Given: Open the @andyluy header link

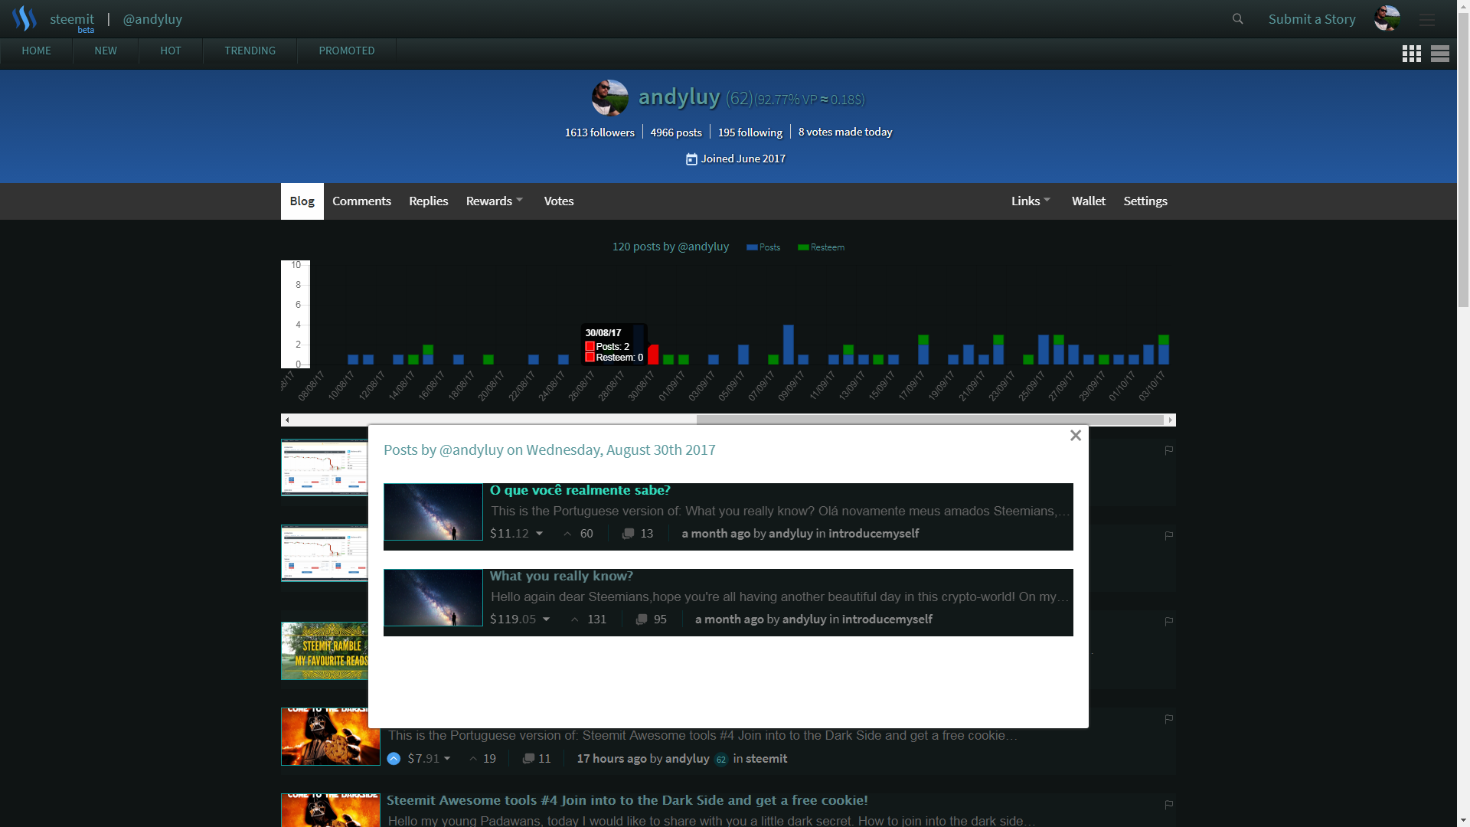Looking at the screenshot, I should point(152,19).
